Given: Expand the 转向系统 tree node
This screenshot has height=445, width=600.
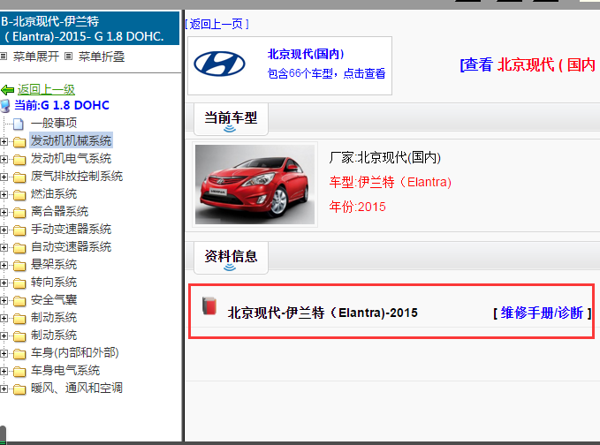Looking at the screenshot, I should pos(4,283).
